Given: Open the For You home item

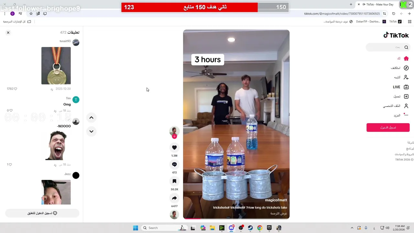Looking at the screenshot, I should pos(403,59).
